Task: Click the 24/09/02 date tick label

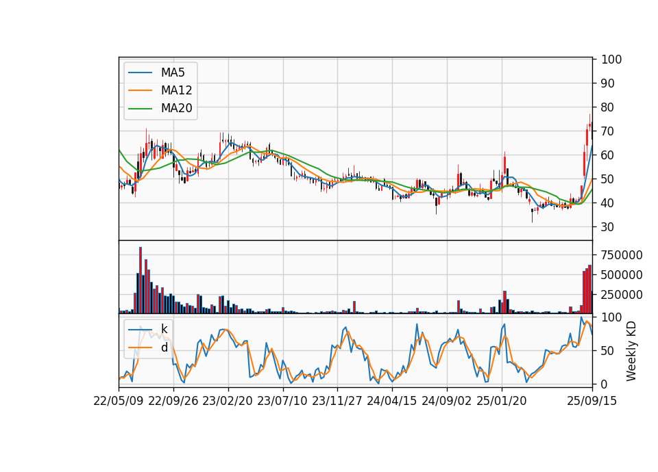Action: coord(446,401)
